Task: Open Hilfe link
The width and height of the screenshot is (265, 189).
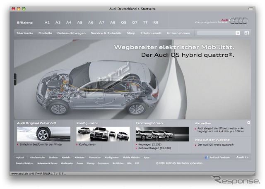Action: pyautogui.click(x=129, y=163)
